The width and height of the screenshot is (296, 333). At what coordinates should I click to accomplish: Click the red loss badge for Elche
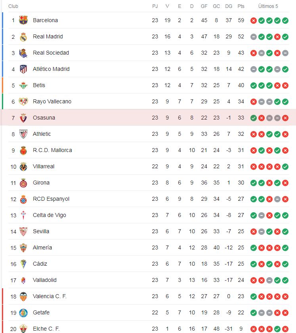click(x=253, y=329)
